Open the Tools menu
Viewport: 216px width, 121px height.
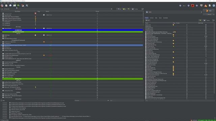pyautogui.click(x=8, y=3)
